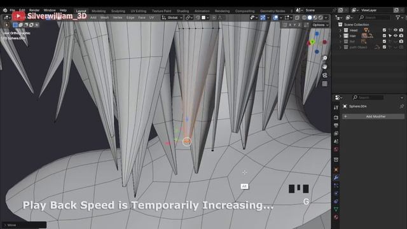The width and height of the screenshot is (407, 229).
Task: Click the Blender logo menu icon
Action: coord(5,10)
